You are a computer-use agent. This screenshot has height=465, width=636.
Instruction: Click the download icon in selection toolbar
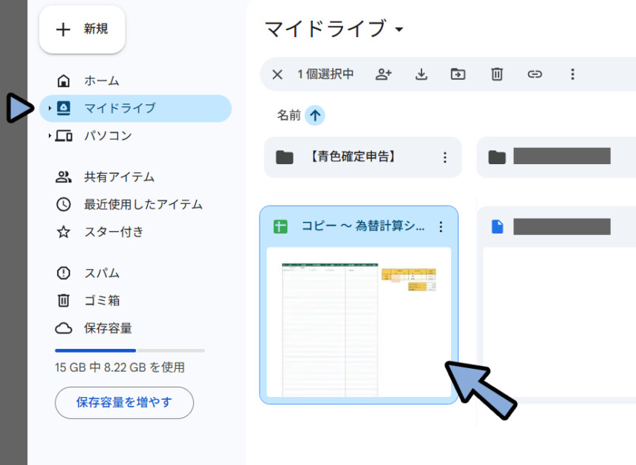(x=422, y=74)
